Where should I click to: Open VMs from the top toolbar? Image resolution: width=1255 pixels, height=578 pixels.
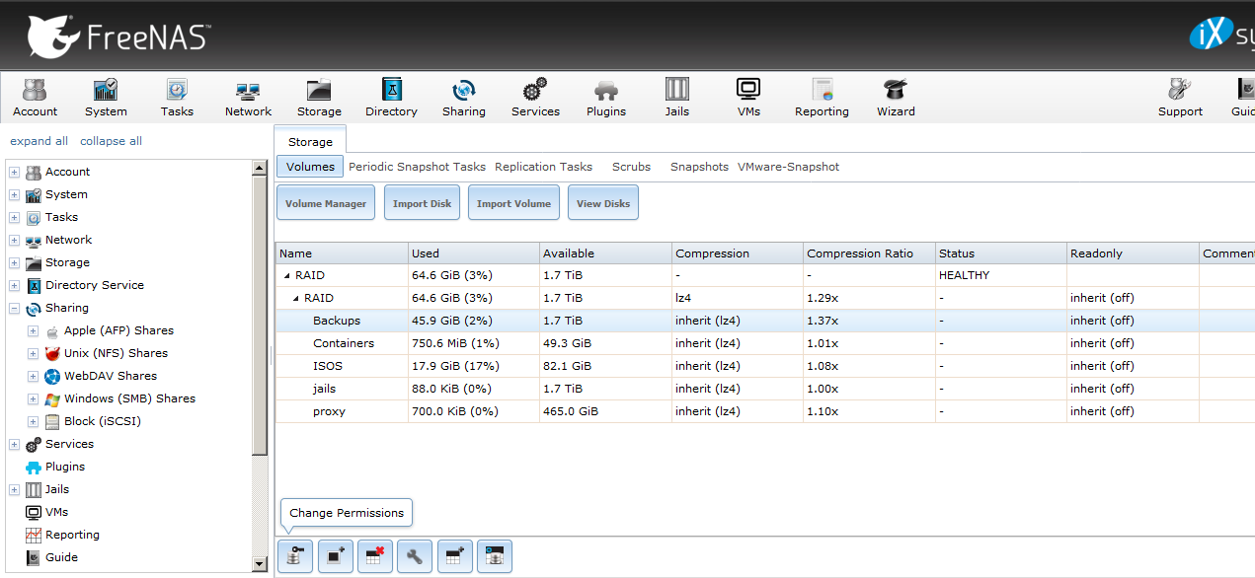click(748, 98)
